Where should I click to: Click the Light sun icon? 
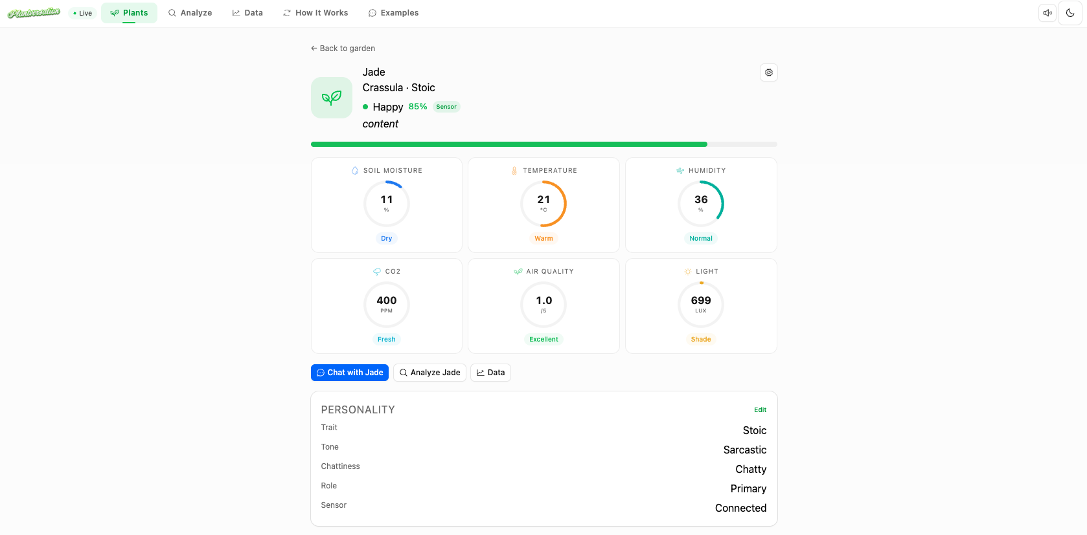688,272
